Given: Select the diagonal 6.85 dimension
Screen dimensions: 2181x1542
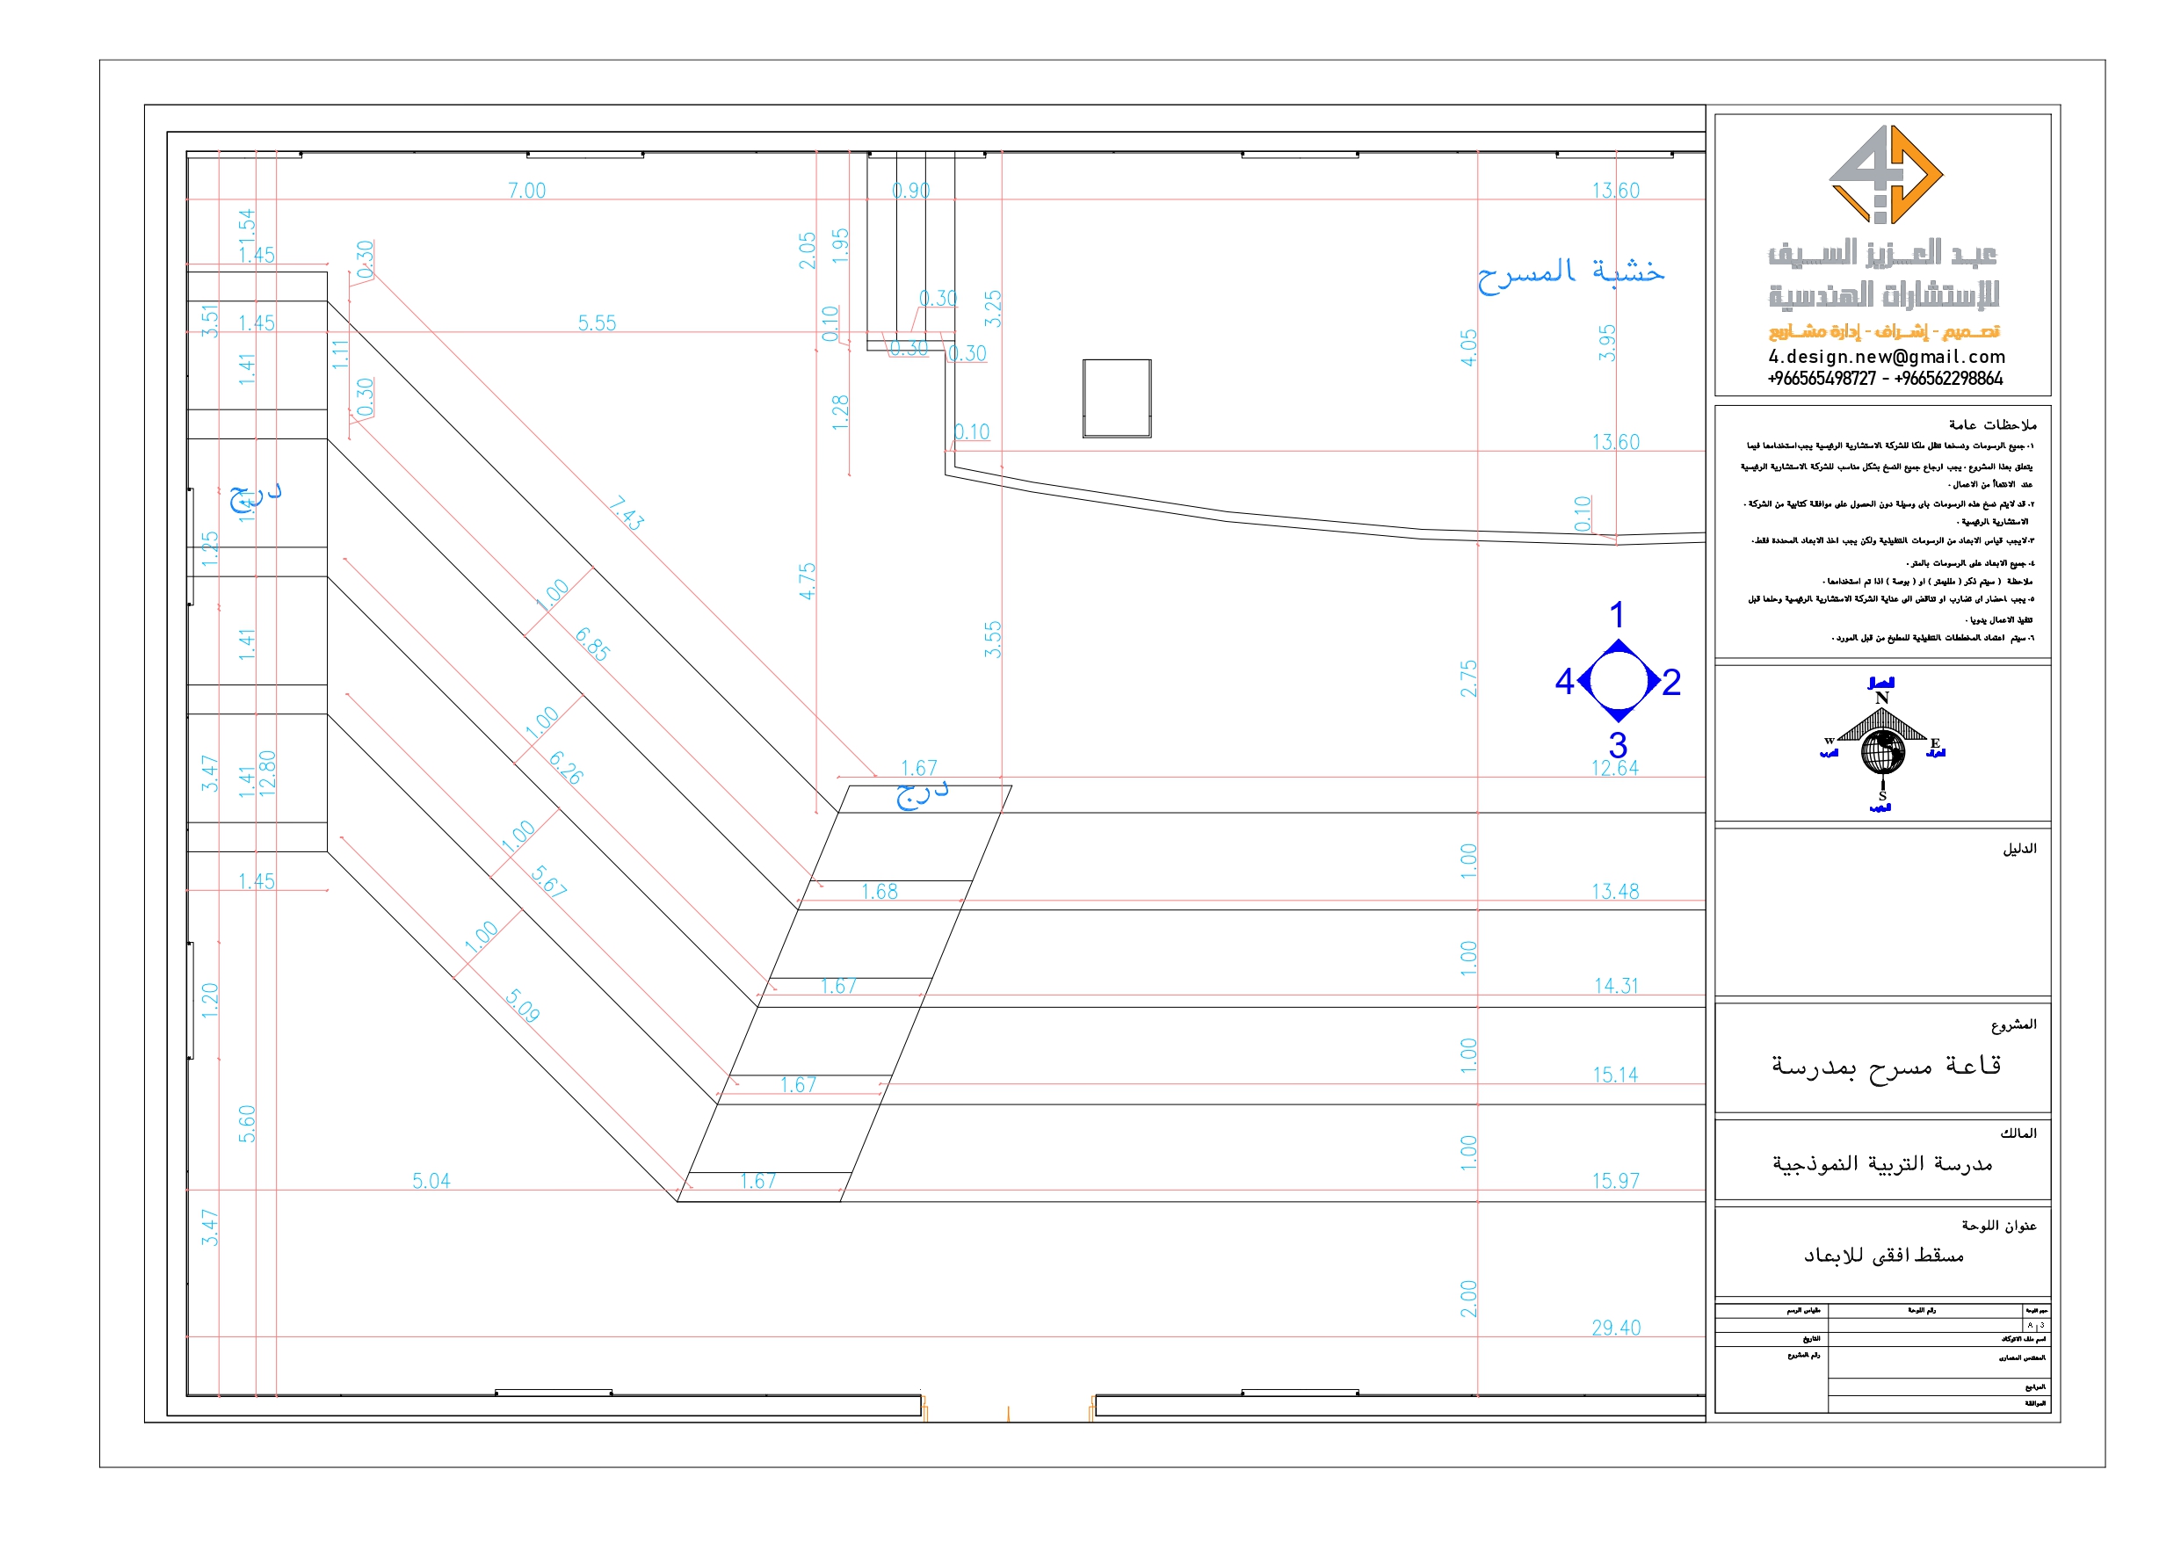Looking at the screenshot, I should click(591, 644).
